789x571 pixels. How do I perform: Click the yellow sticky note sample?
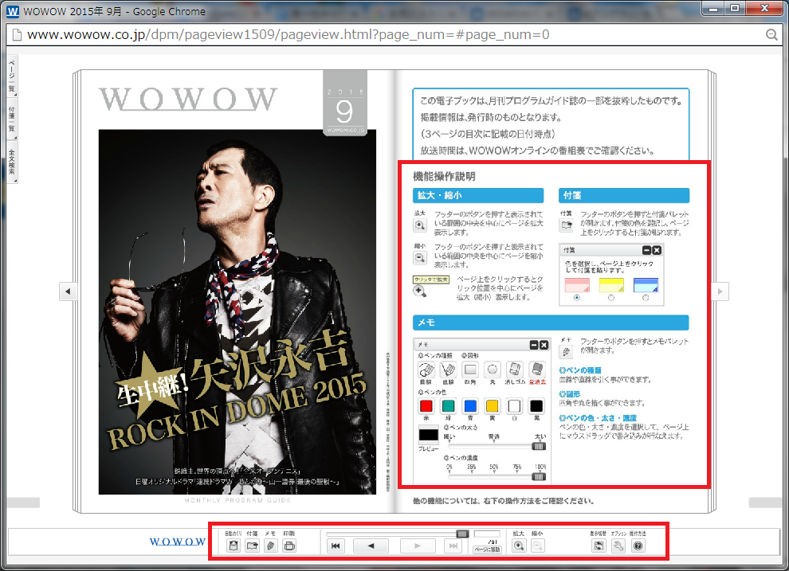click(611, 285)
